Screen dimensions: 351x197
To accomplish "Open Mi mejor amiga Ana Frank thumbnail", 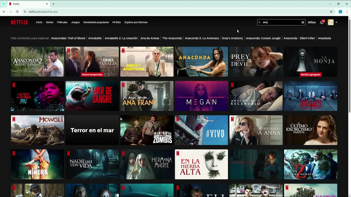I will click(147, 96).
